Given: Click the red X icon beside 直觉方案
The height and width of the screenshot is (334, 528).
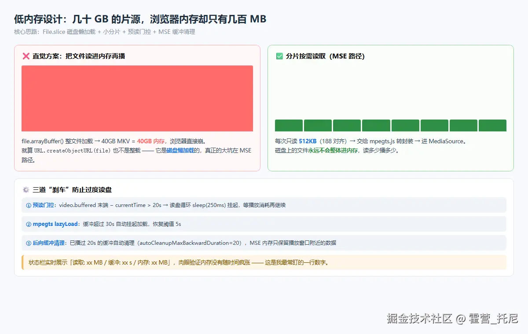Looking at the screenshot, I should click(x=26, y=56).
